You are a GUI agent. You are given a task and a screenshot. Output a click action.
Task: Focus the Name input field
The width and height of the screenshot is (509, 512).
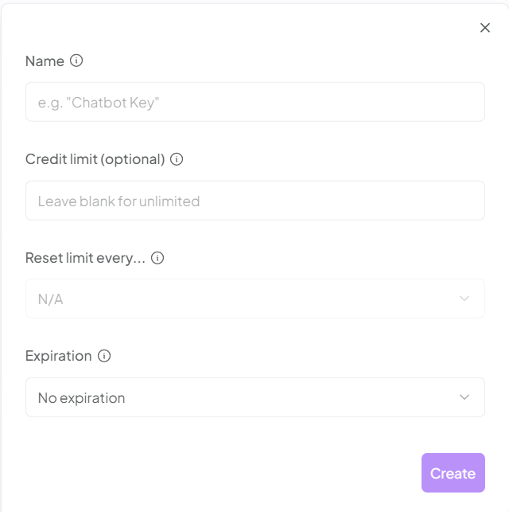255,102
